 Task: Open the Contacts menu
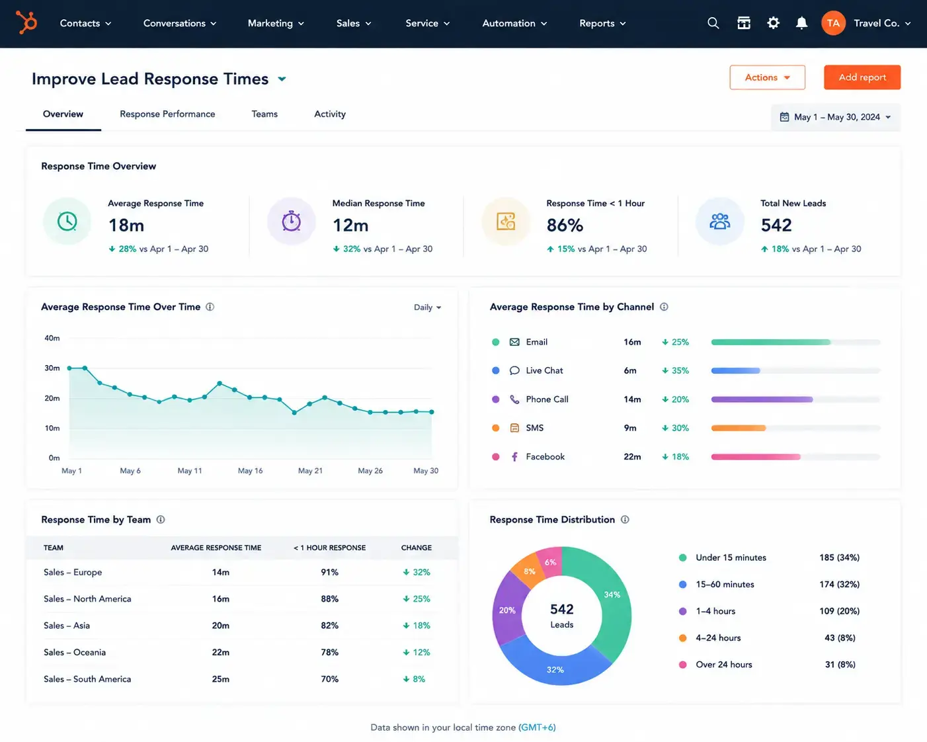[85, 23]
